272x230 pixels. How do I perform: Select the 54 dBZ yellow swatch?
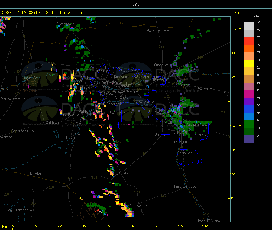[249, 64]
